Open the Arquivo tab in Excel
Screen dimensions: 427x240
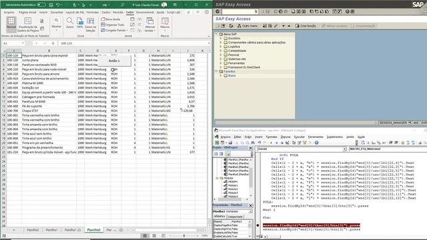coord(9,12)
